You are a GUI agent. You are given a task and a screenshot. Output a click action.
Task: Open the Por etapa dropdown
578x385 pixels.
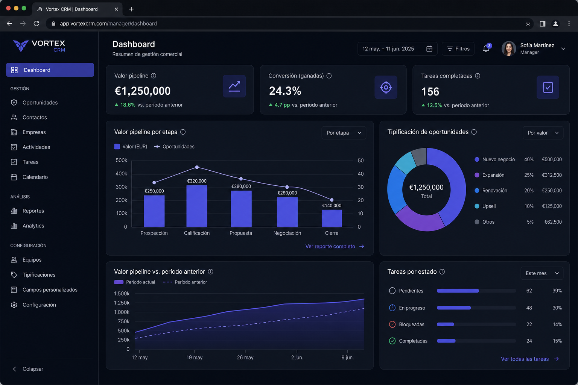344,133
